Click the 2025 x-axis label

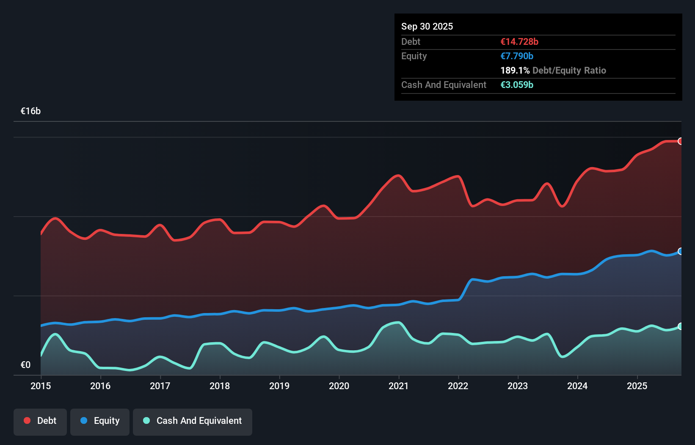[637, 386]
